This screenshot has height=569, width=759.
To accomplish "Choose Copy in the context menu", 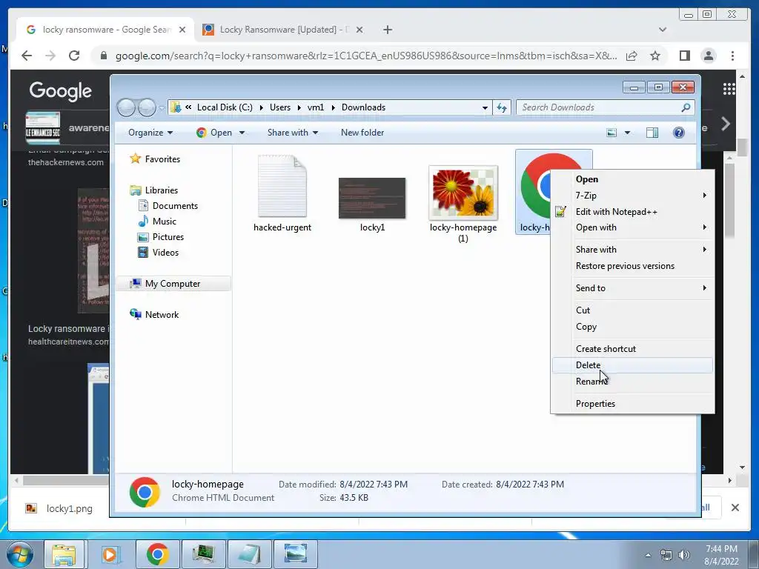I will 632,327.
